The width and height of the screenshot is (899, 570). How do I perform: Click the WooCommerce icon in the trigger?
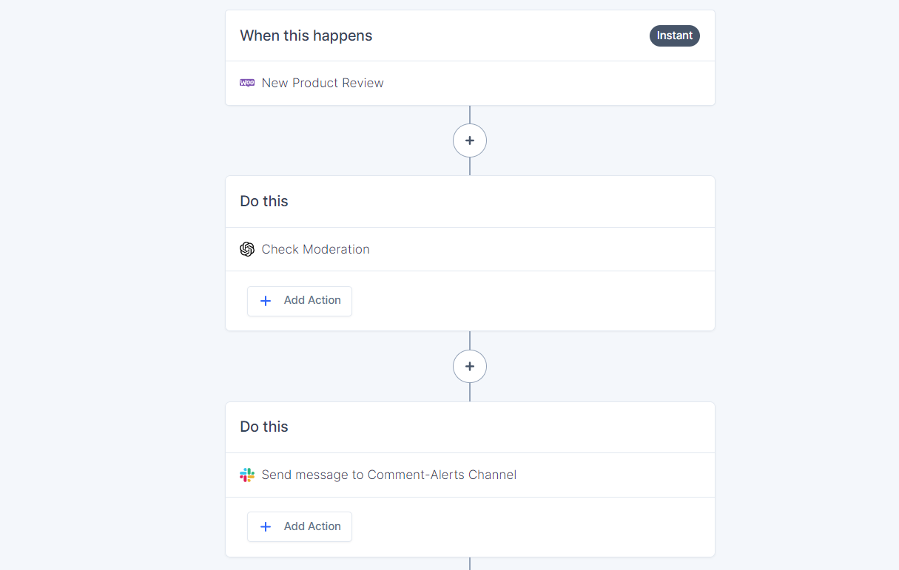(247, 83)
